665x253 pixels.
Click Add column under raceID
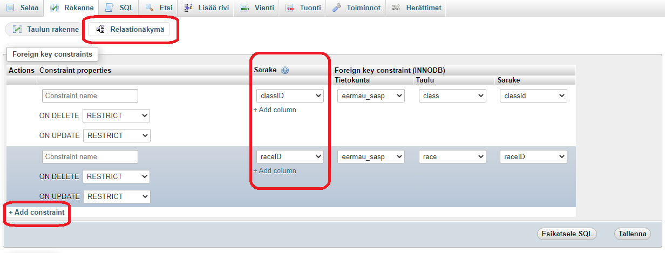pyautogui.click(x=275, y=170)
